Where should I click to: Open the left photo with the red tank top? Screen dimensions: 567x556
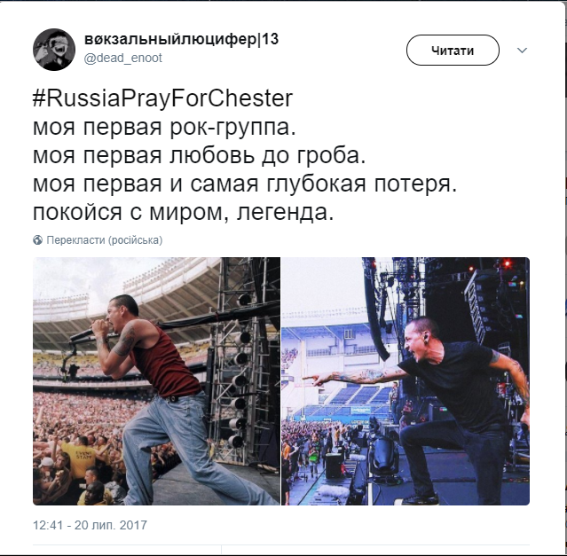(x=156, y=381)
